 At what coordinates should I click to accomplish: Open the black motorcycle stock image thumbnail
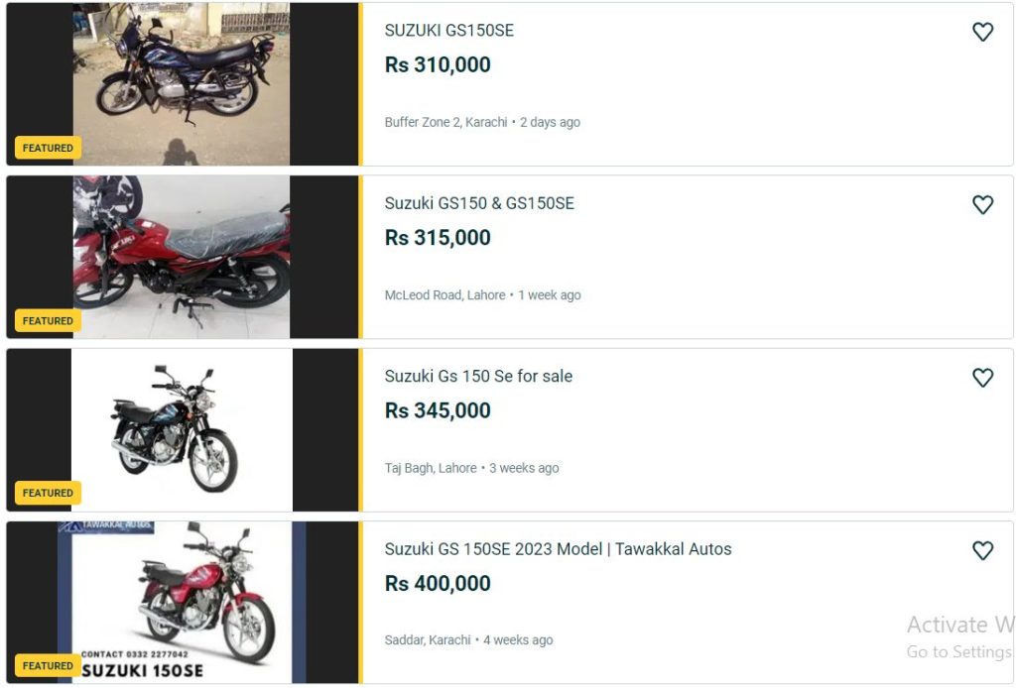pyautogui.click(x=182, y=429)
